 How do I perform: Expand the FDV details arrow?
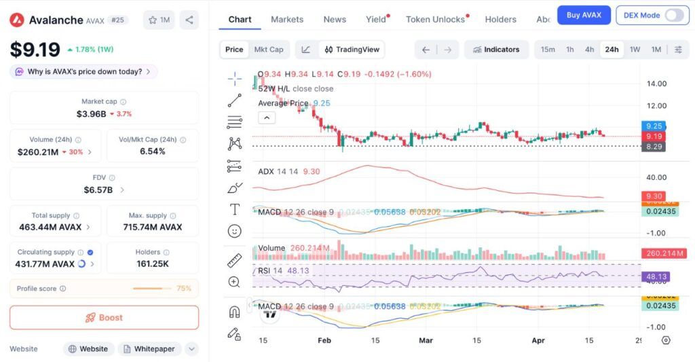coord(122,190)
